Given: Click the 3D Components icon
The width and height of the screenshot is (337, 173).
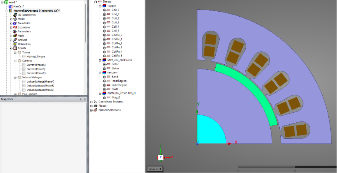Looking at the screenshot, I should 15,15.
